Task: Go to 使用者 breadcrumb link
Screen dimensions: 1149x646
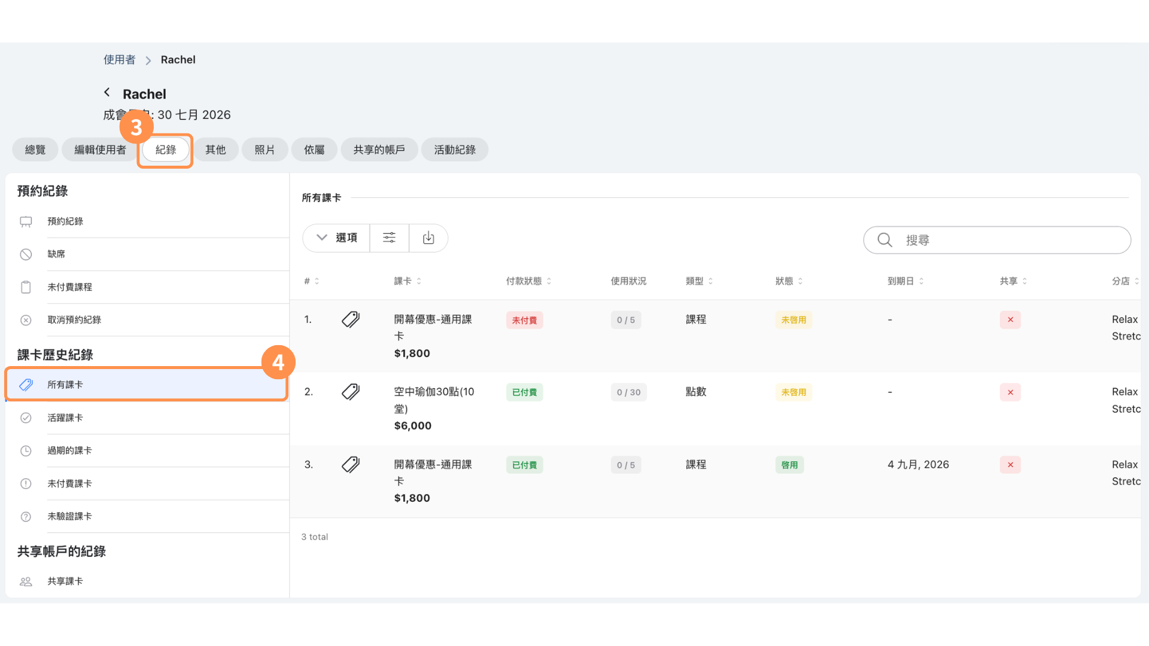Action: tap(119, 60)
